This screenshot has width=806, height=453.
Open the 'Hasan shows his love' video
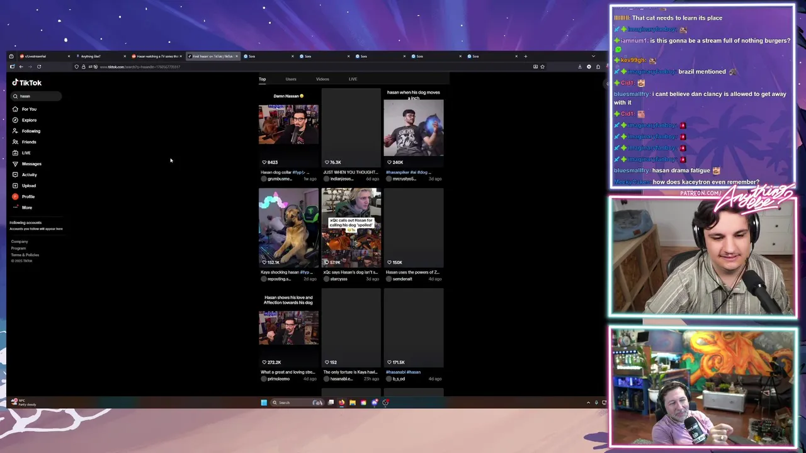[288, 328]
